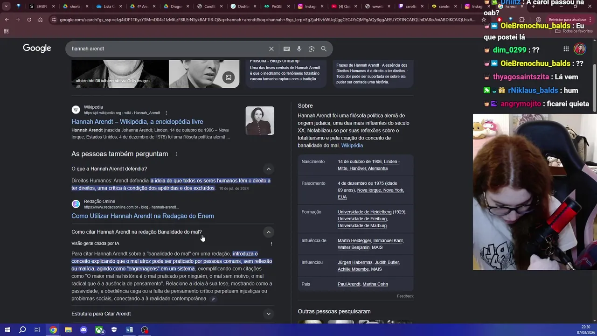Switch to the Dragon tab
Screen dimensions: 597x336
[176, 7]
